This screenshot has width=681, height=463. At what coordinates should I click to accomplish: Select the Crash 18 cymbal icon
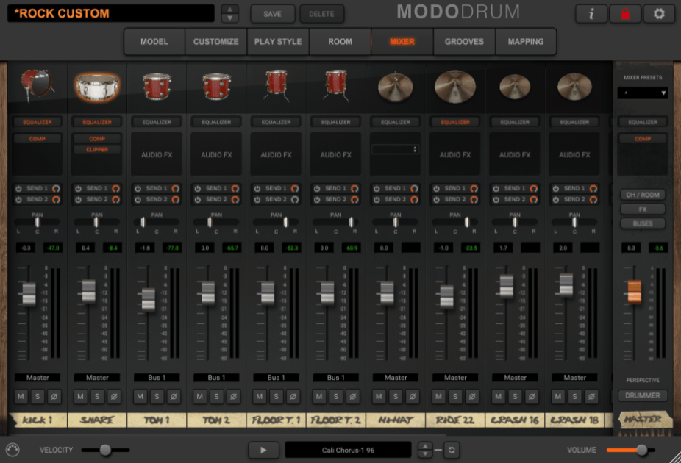point(574,86)
